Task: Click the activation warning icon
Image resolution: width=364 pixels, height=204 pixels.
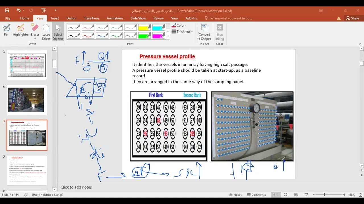Action: (339, 18)
